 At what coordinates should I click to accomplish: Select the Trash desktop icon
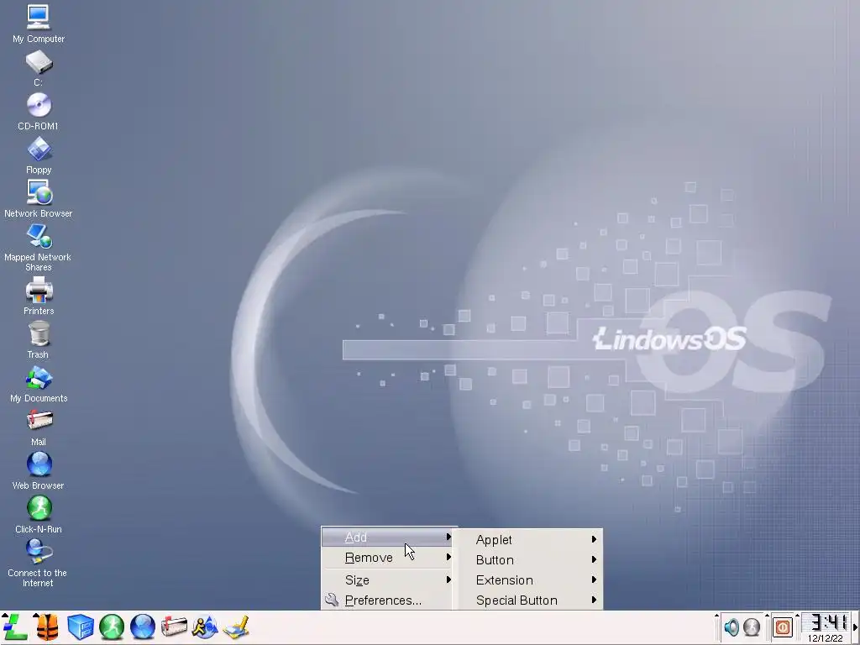click(39, 339)
